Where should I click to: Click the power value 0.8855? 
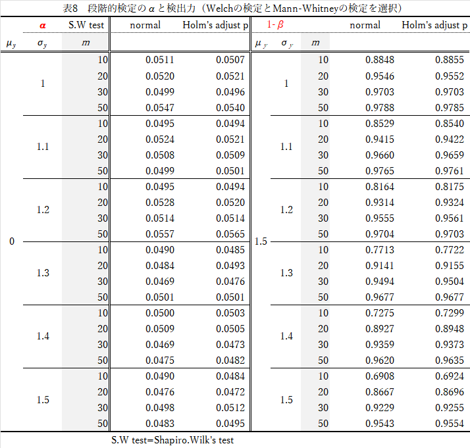coord(450,60)
